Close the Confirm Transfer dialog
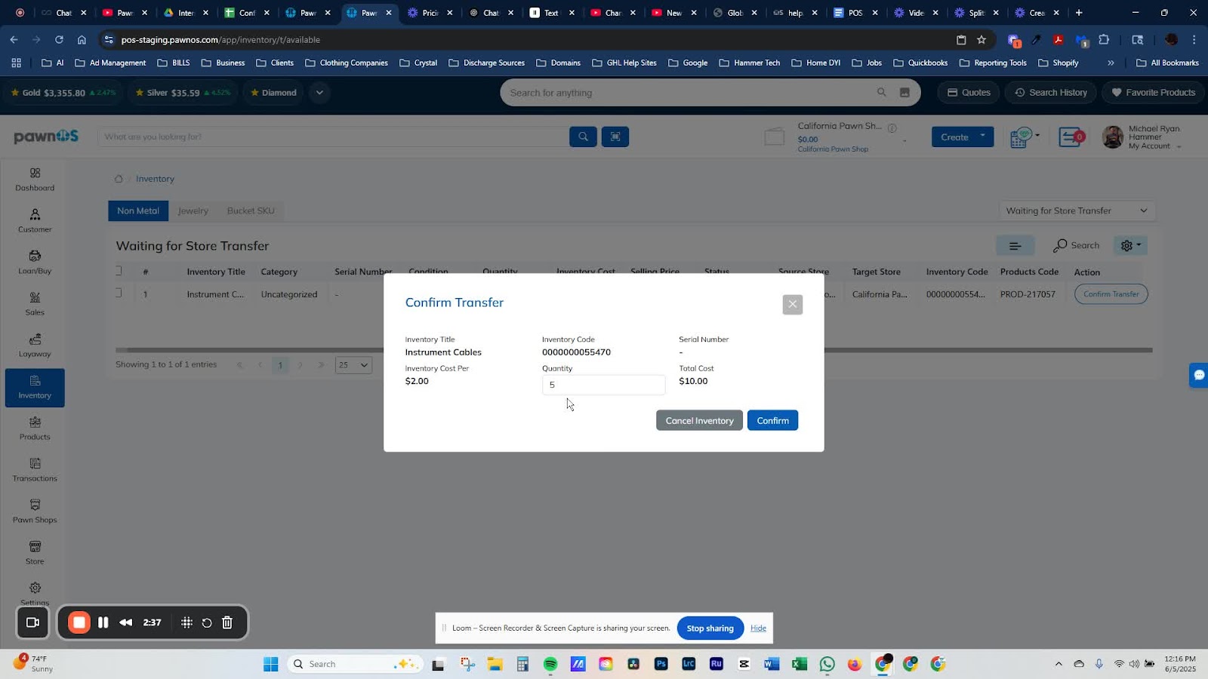This screenshot has width=1208, height=679. pyautogui.click(x=793, y=304)
